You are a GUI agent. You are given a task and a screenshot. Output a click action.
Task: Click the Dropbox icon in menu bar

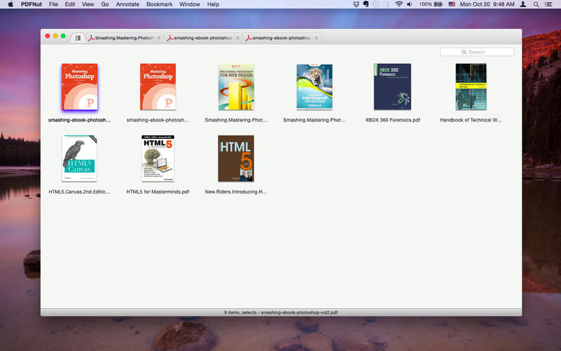[x=356, y=4]
